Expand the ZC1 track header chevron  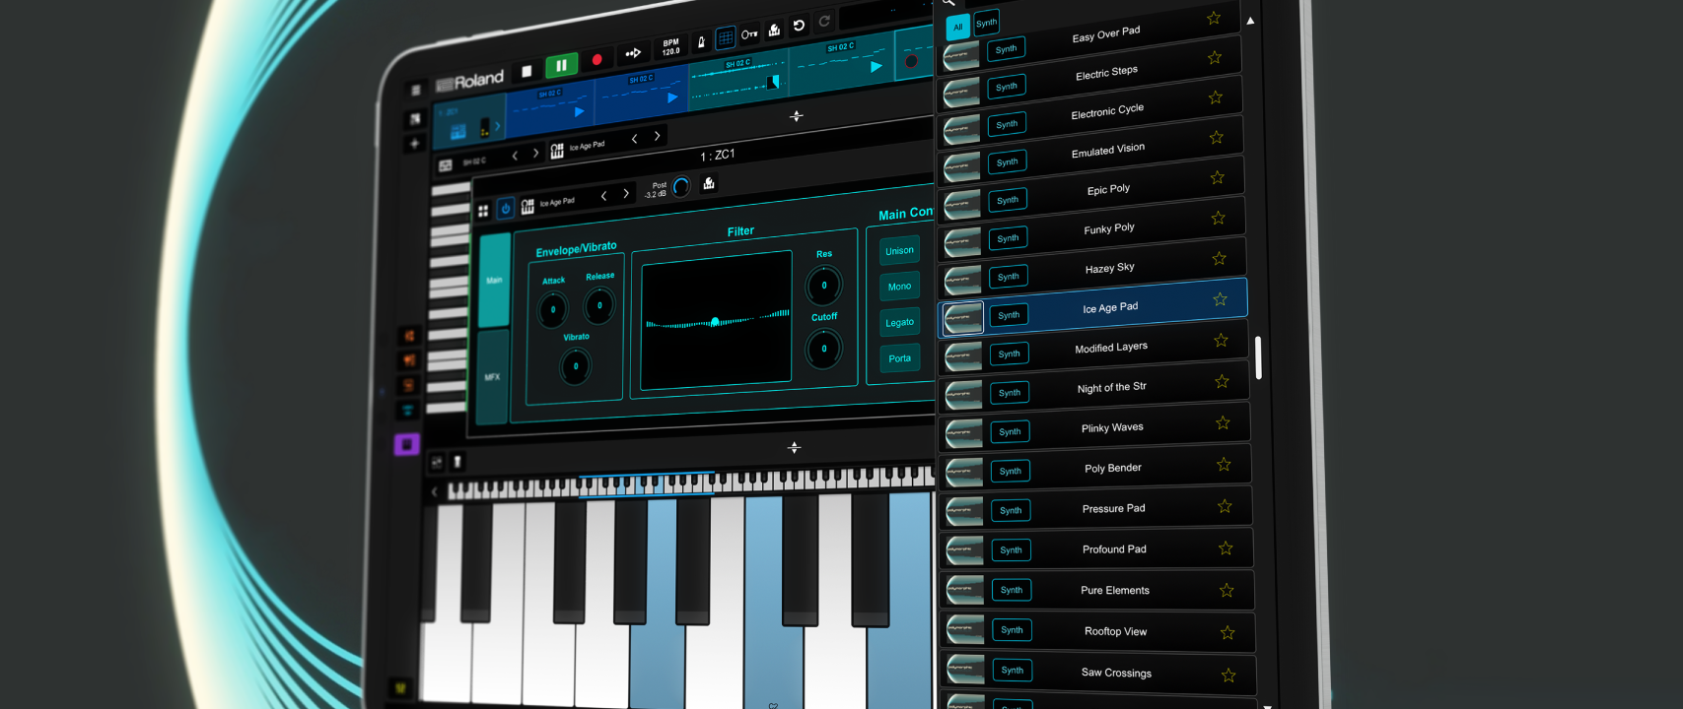[x=496, y=126]
